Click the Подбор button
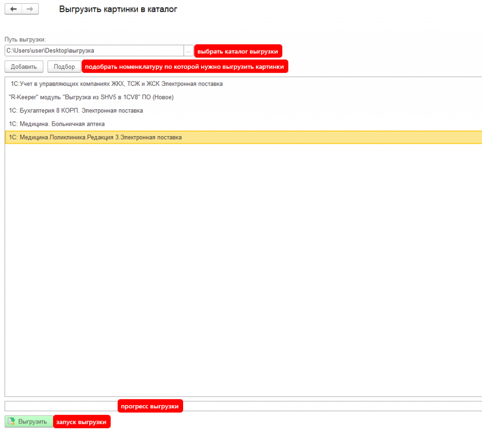This screenshot has height=431, width=482. (x=64, y=67)
